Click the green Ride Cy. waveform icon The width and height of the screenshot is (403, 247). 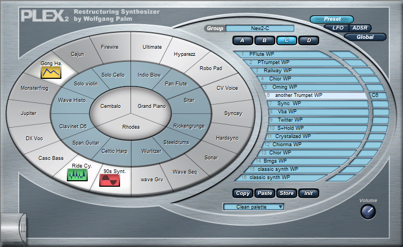click(77, 175)
